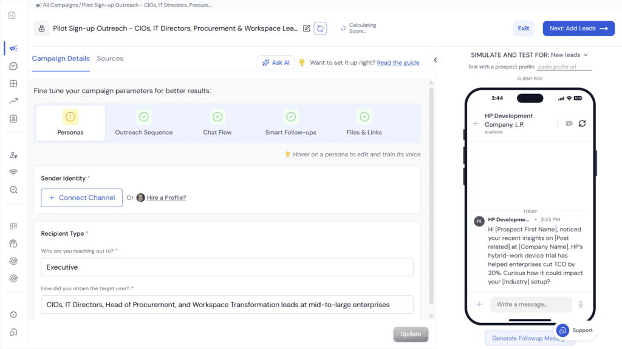The width and height of the screenshot is (622, 349).
Task: Click the 'Who are you reaching out to' field
Action: (227, 267)
